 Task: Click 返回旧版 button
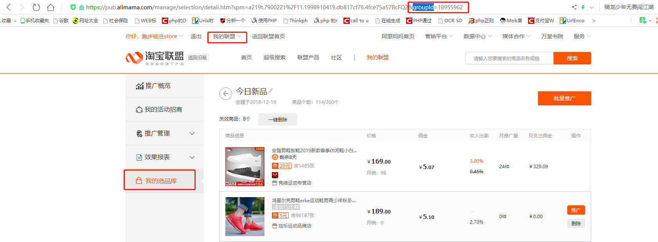pos(198,57)
